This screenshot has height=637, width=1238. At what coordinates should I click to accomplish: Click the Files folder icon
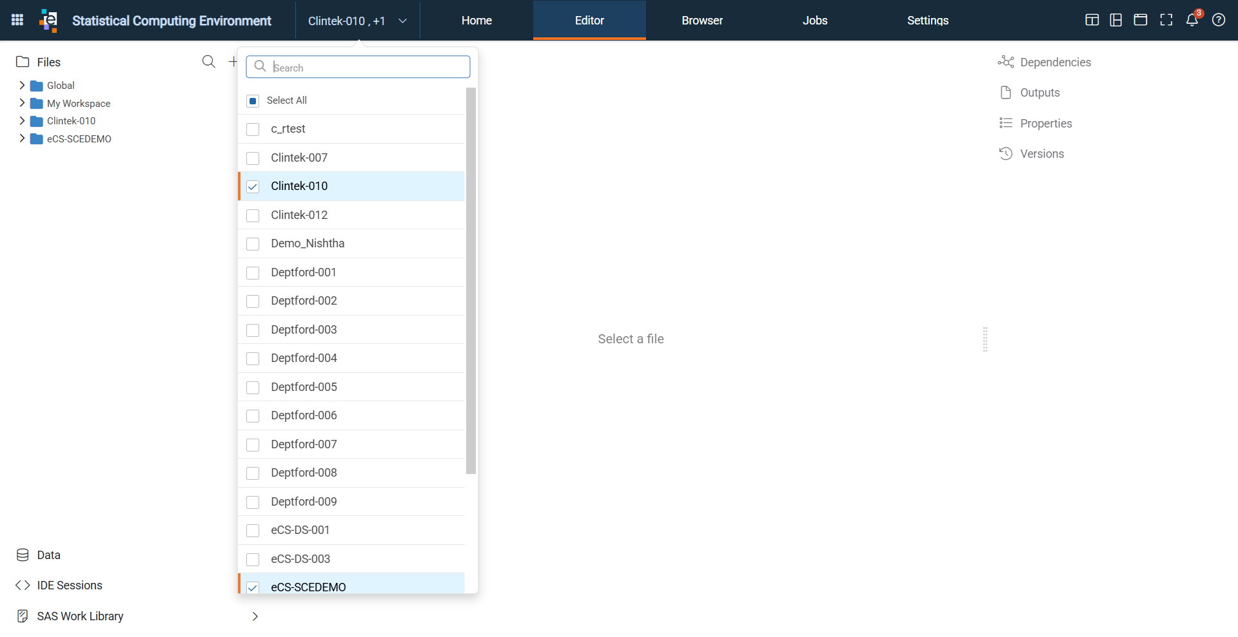tap(23, 62)
